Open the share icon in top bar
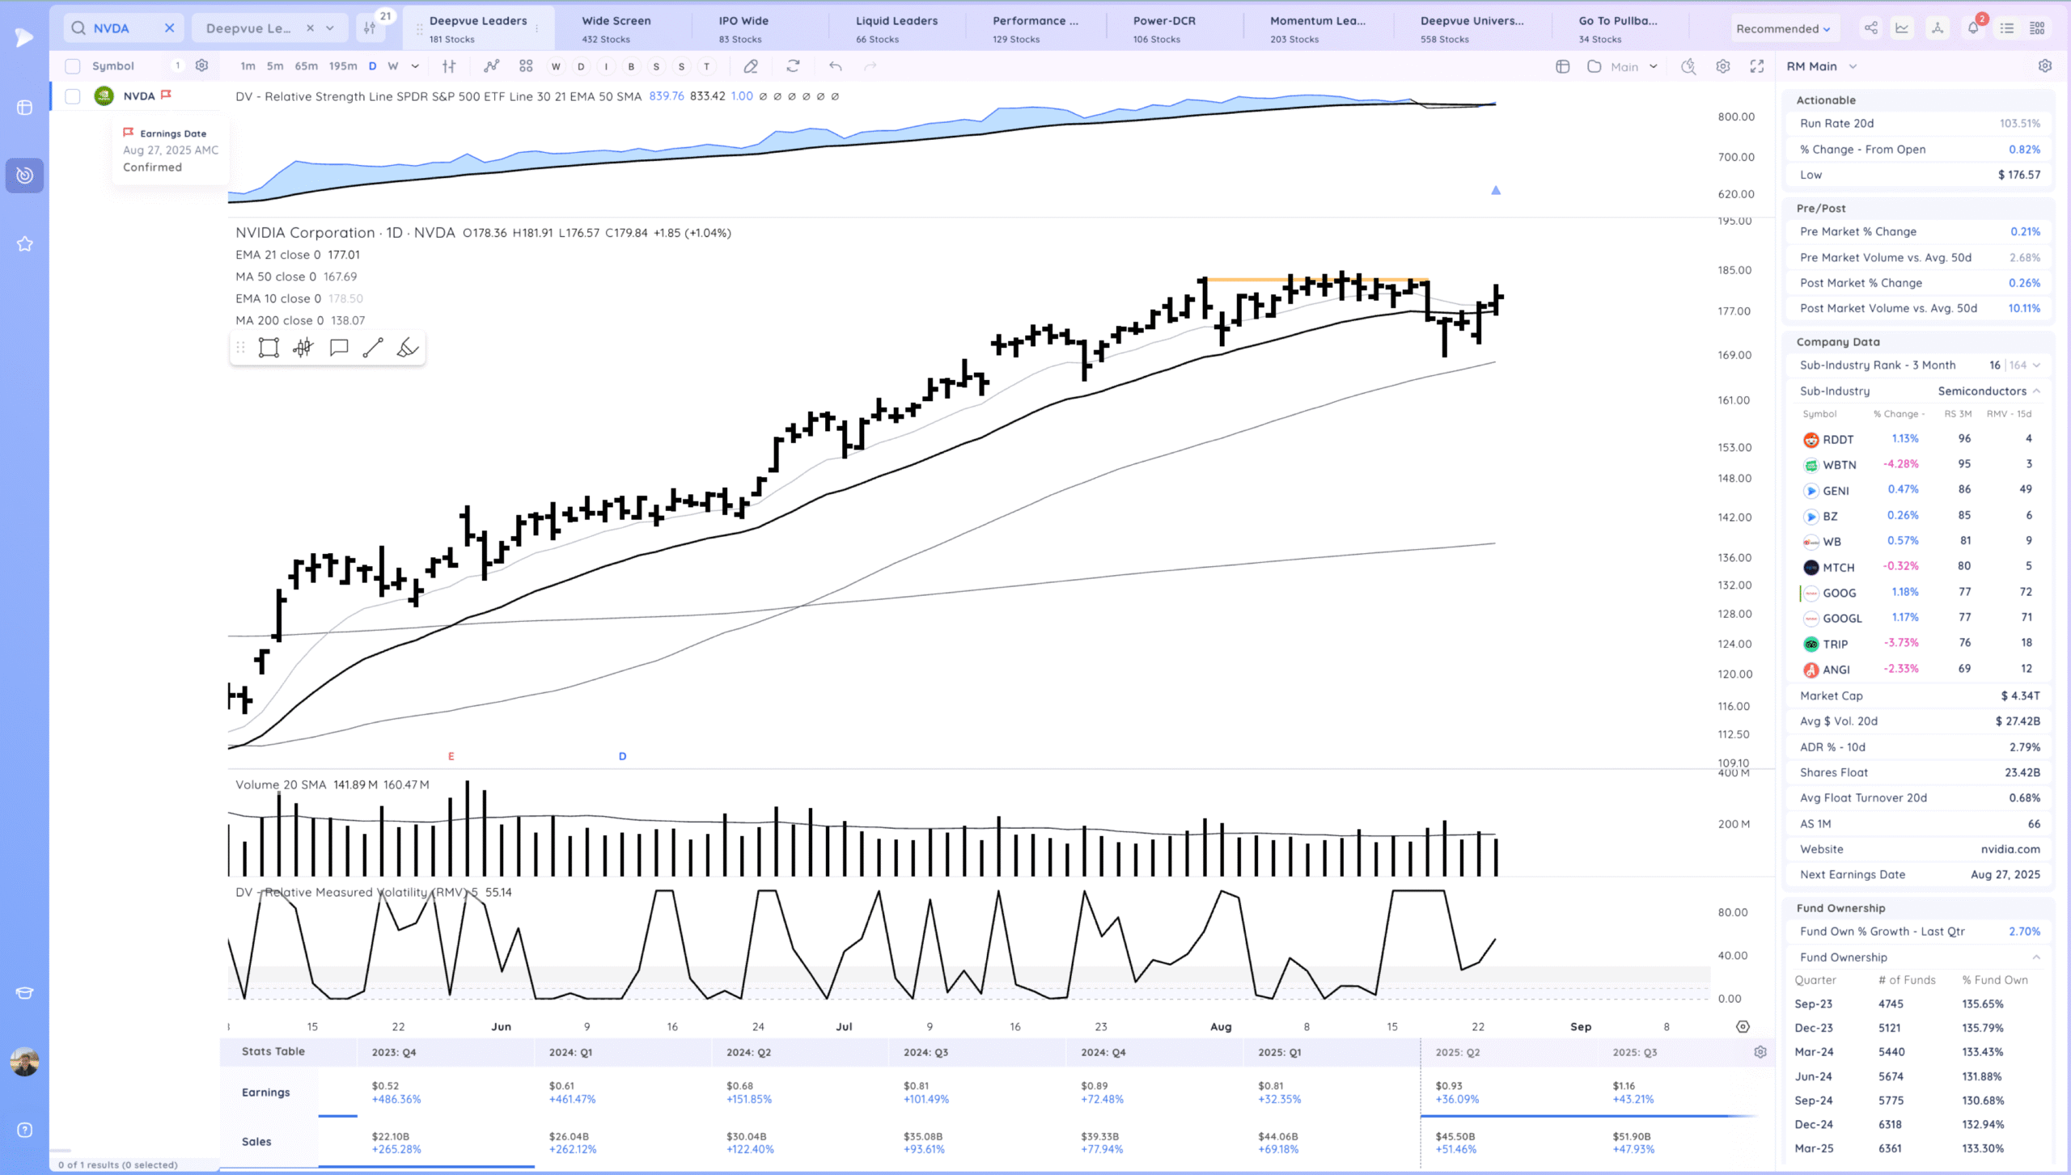The height and width of the screenshot is (1175, 2071). [x=1871, y=28]
